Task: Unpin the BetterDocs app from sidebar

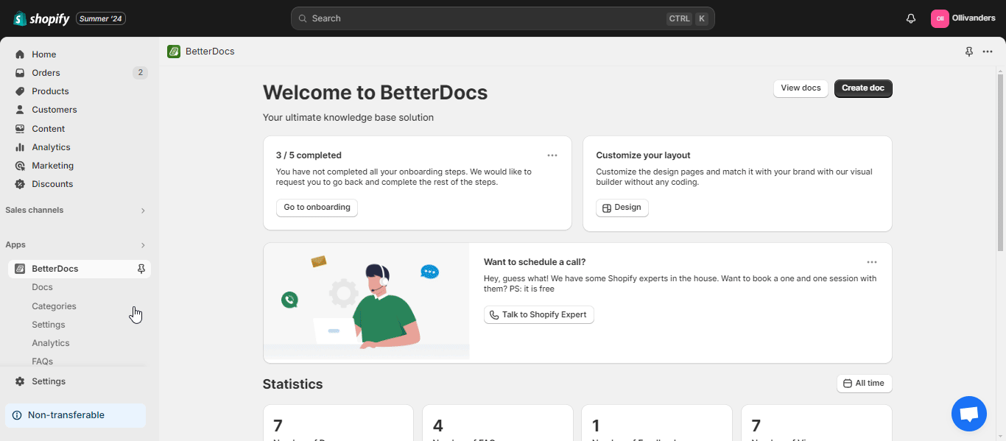Action: [x=140, y=269]
